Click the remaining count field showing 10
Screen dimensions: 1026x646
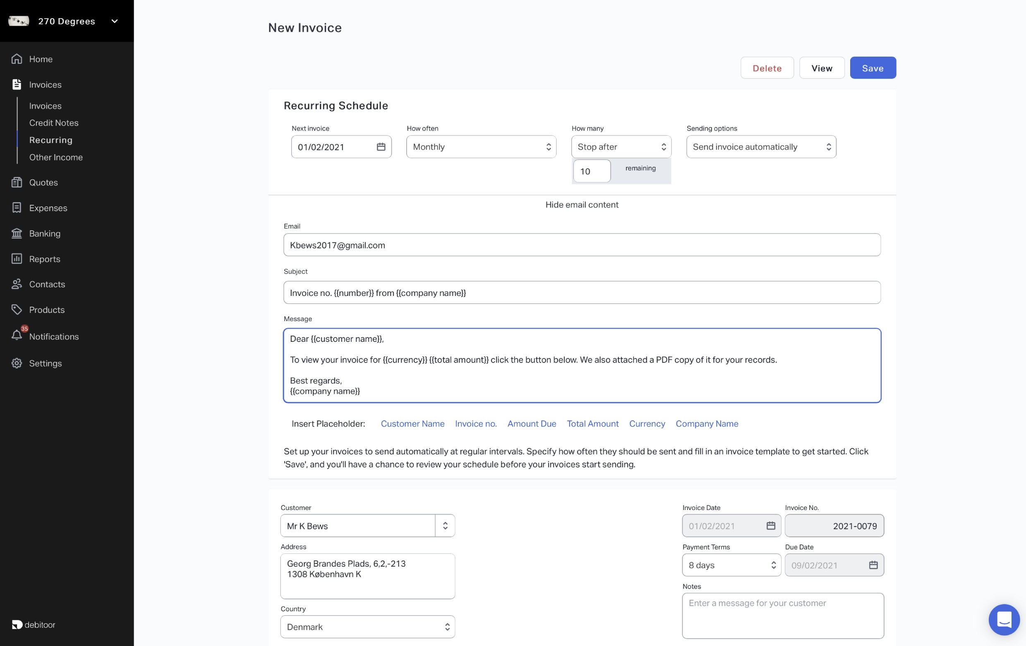tap(592, 171)
